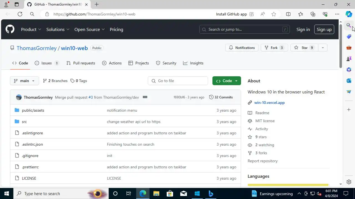This screenshot has width=355, height=199.
Task: Switch to Issues tab
Action: [x=47, y=63]
